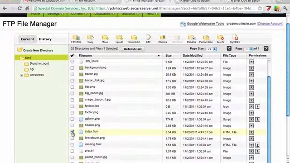Bookmark page with star icon
Image resolution: width=290 pixels, height=163 pixels.
click(x=260, y=8)
